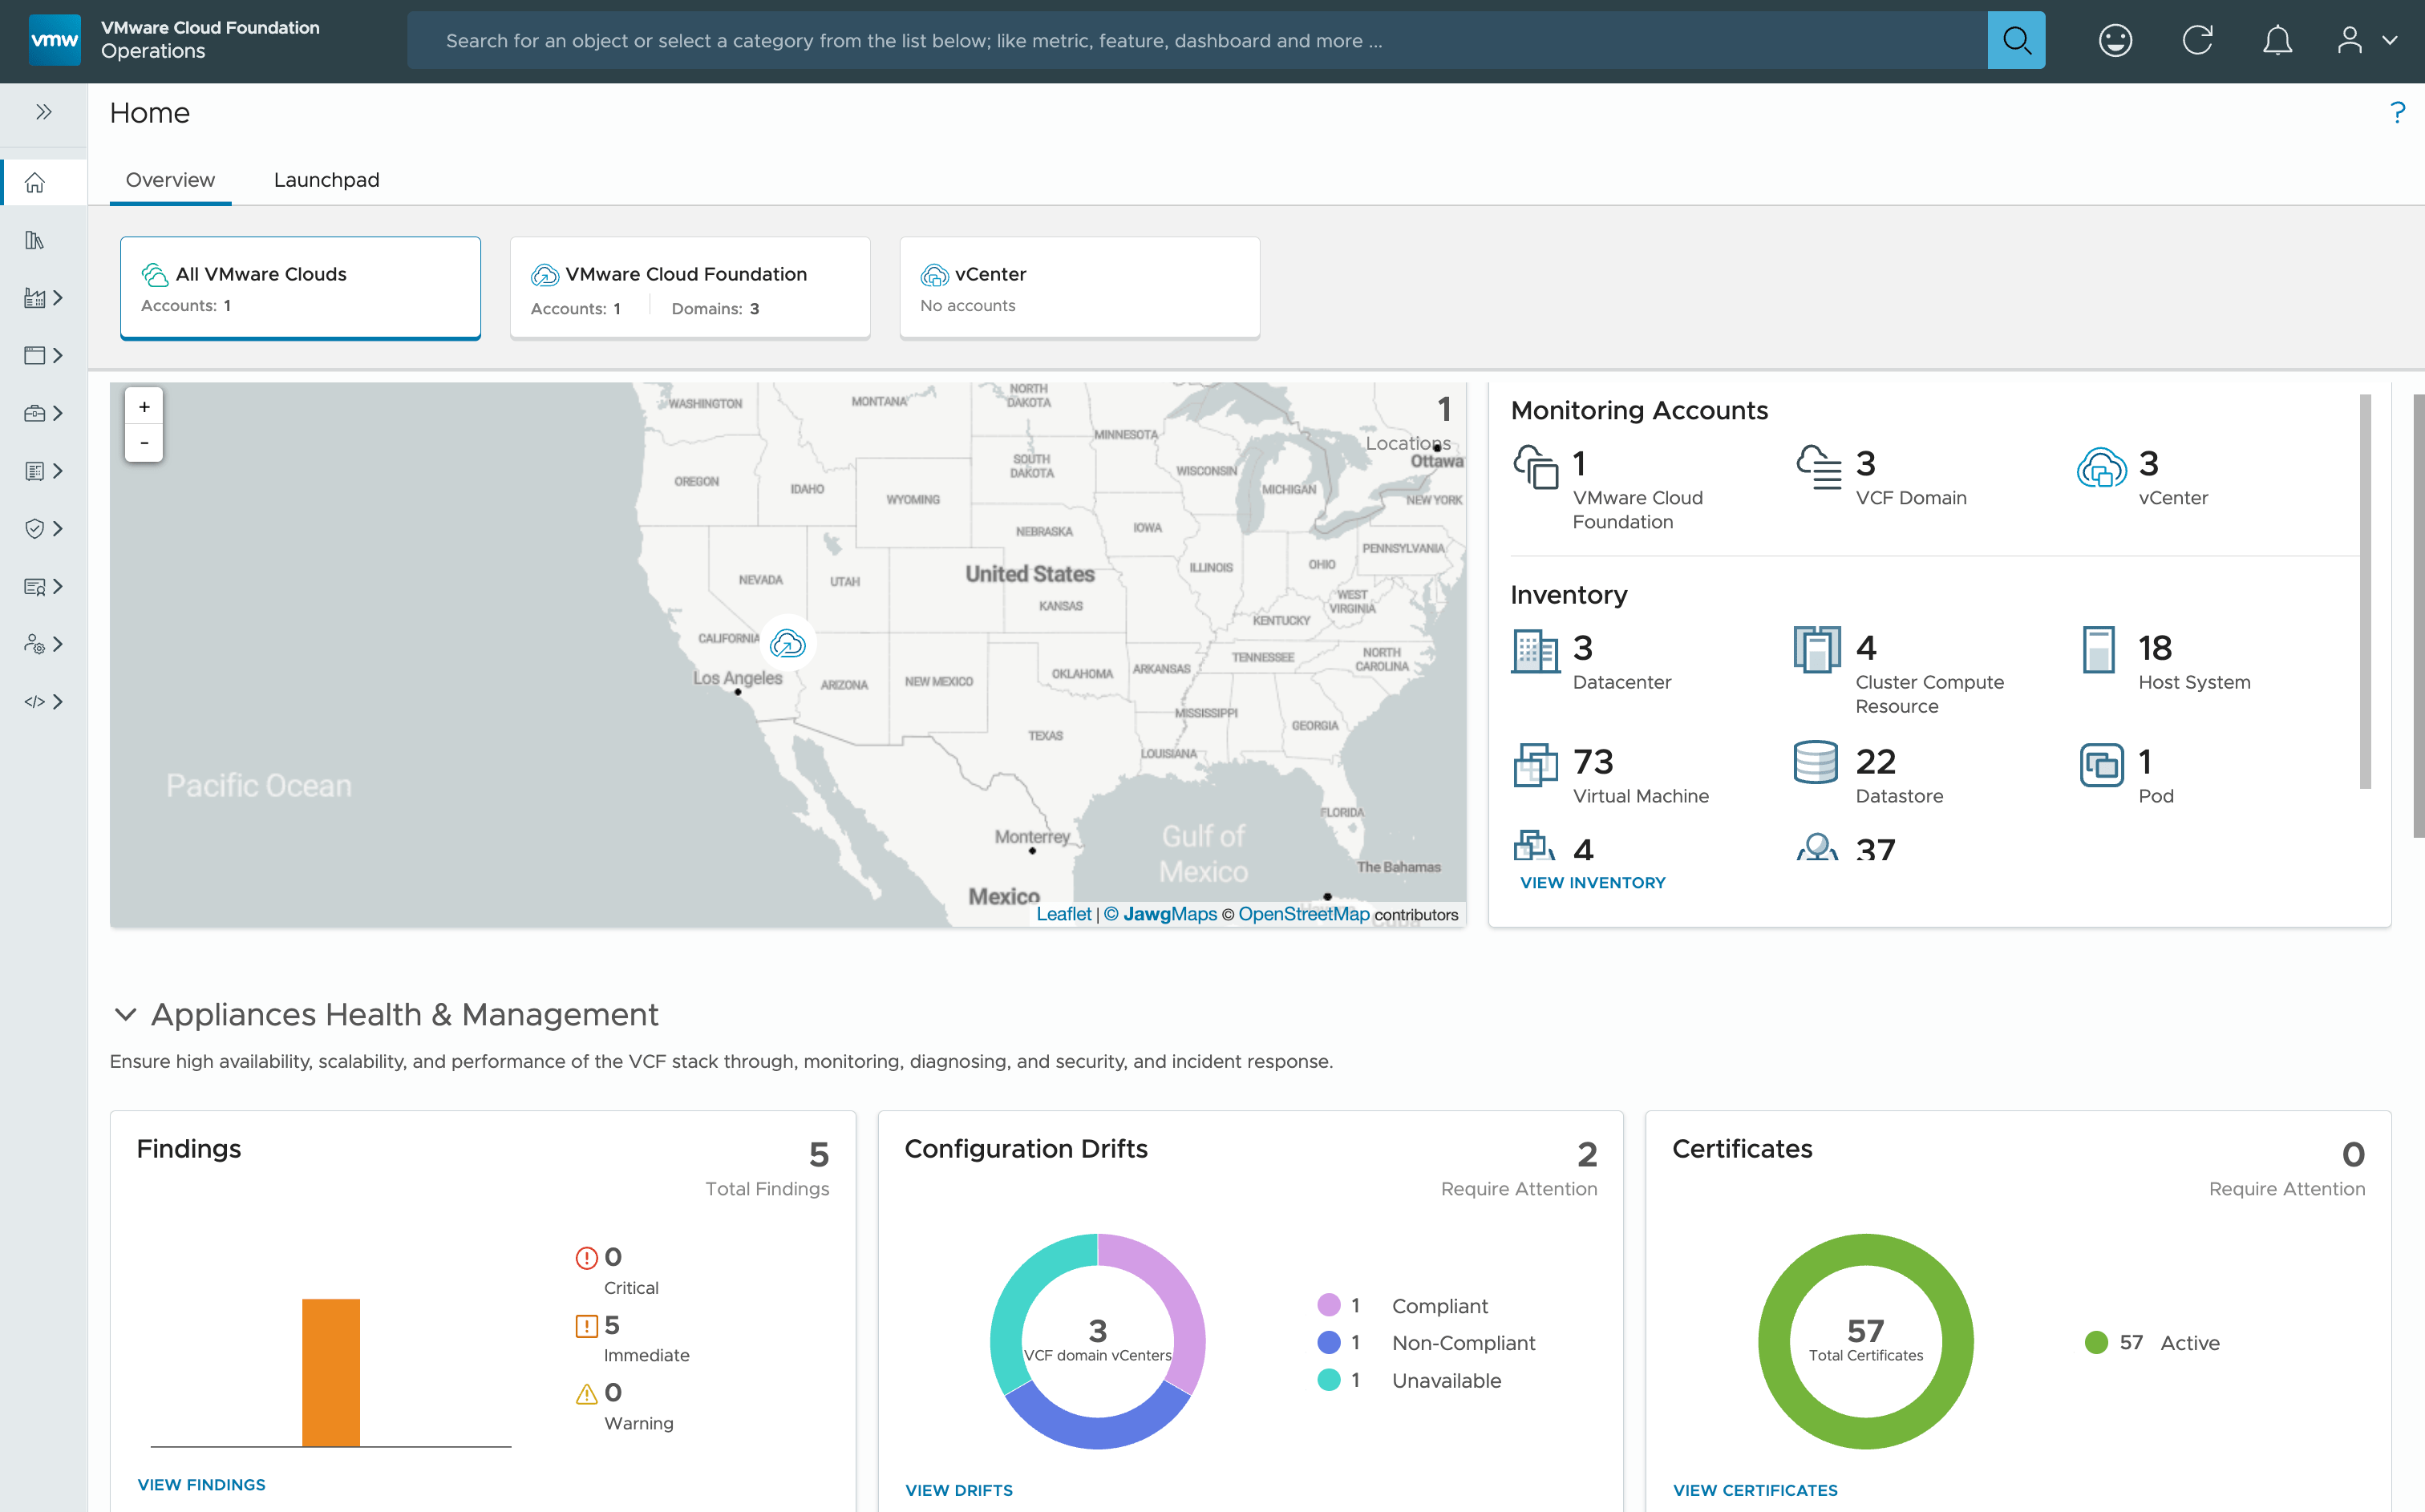Open the feedback smiley icon in top bar

pyautogui.click(x=2115, y=40)
